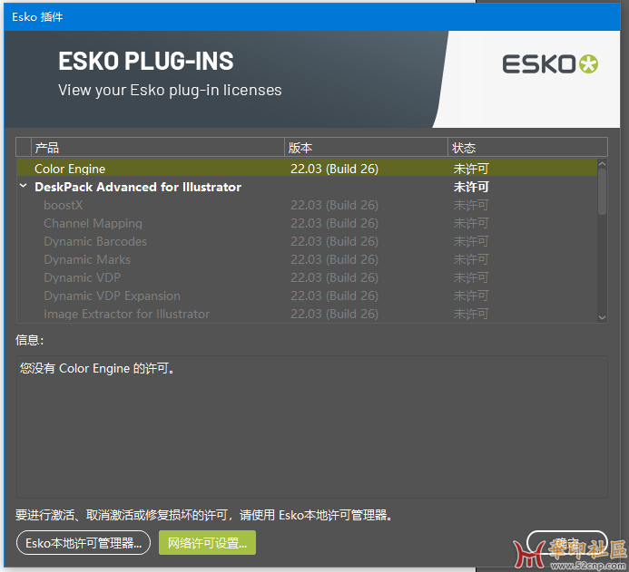This screenshot has width=629, height=572.
Task: Sort by the 版本 column header
Action: (x=366, y=148)
